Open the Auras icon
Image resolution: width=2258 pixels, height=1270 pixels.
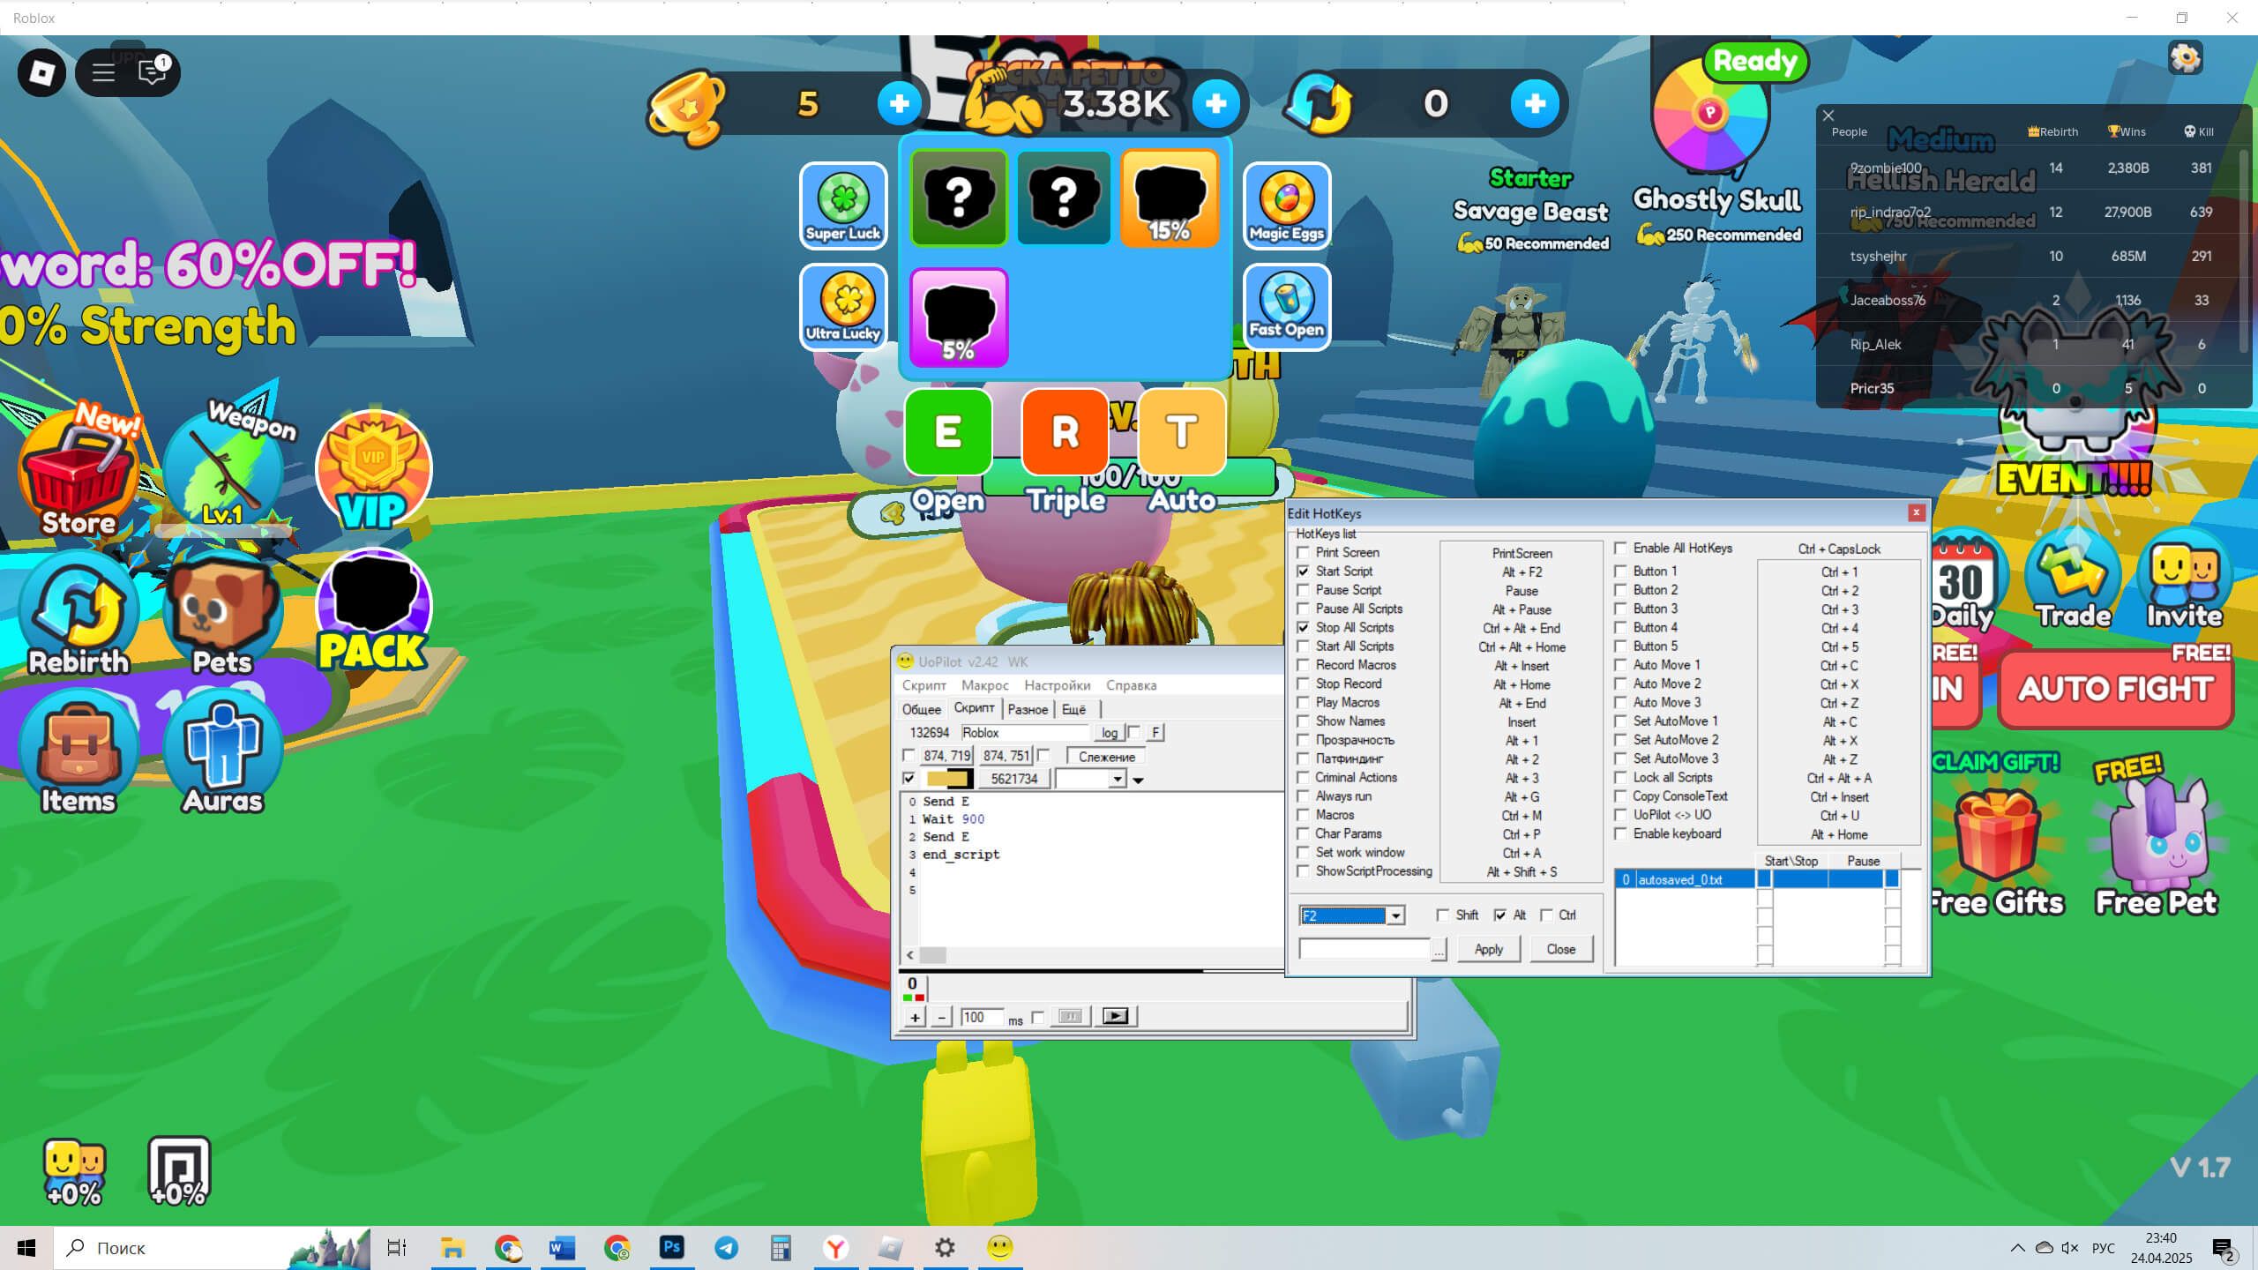coord(222,752)
